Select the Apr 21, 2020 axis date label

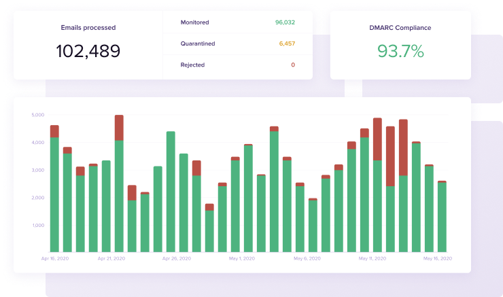[x=111, y=259]
